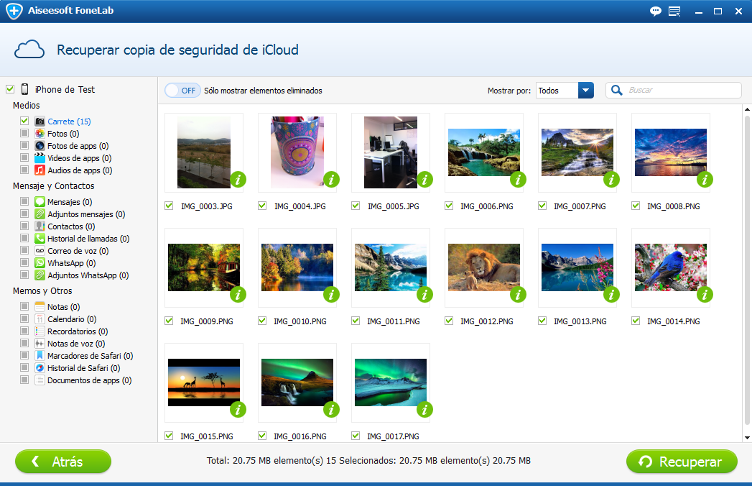This screenshot has height=486, width=752.
Task: Tick the WhatsApp (0) checkbox
Action: click(24, 262)
